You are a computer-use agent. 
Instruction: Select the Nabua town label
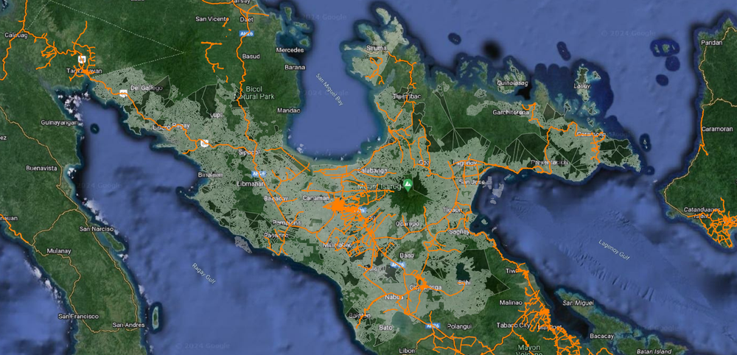[x=394, y=298]
